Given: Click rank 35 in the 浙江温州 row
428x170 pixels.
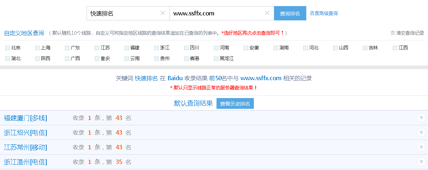Looking at the screenshot, I should click(119, 162).
